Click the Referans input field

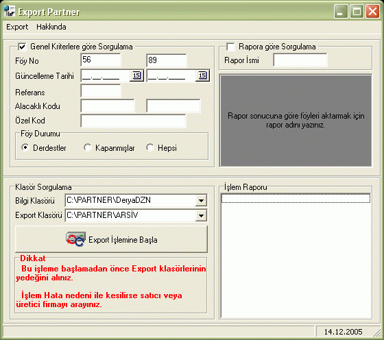pos(101,91)
